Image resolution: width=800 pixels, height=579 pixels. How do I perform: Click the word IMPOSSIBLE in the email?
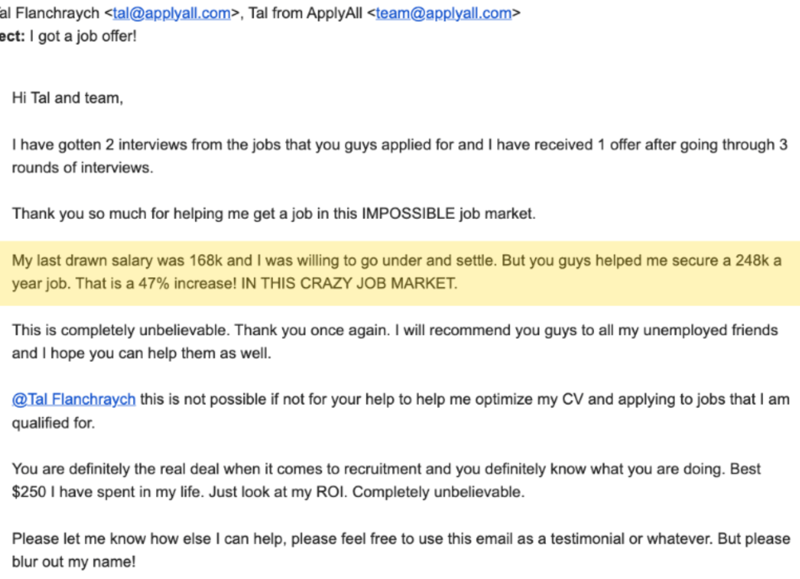coord(408,214)
